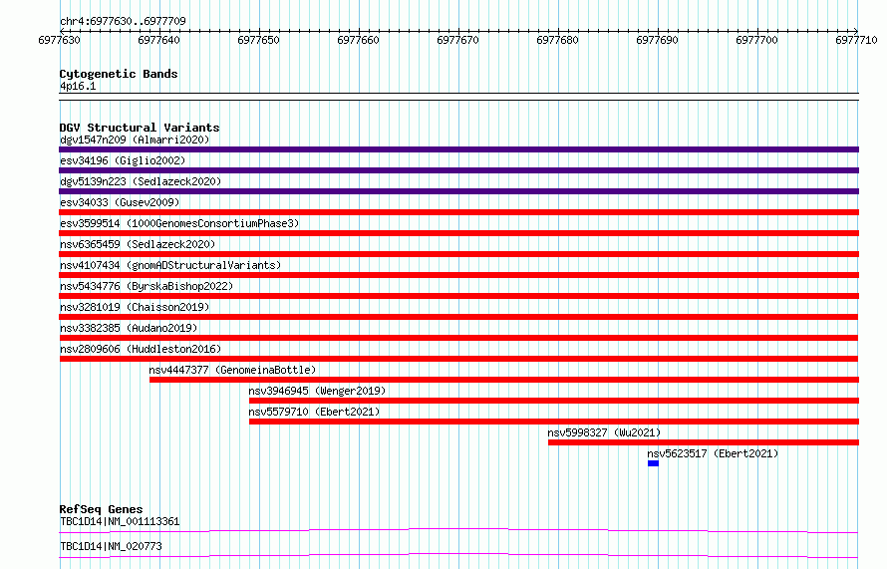Open nsv3382385 (Audano2019) variant
The height and width of the screenshot is (569, 887).
coord(129,328)
